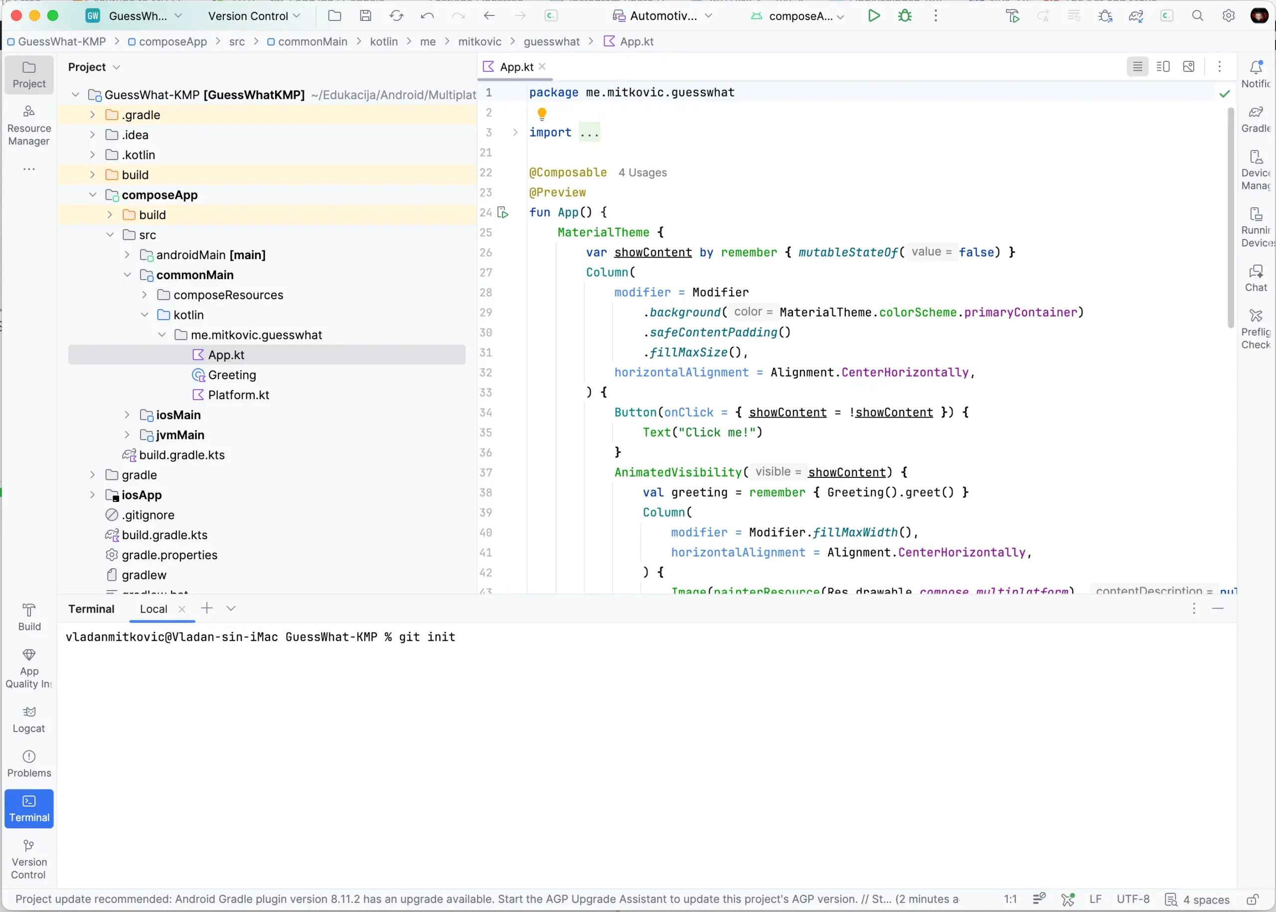Click the Debug bug icon in toolbar

tap(904, 16)
